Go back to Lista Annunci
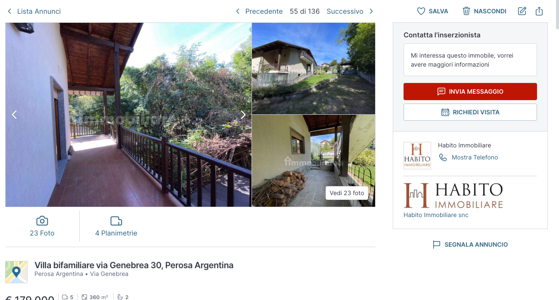This screenshot has height=300, width=559. tap(34, 12)
